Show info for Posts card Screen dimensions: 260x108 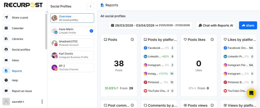point(132,40)
